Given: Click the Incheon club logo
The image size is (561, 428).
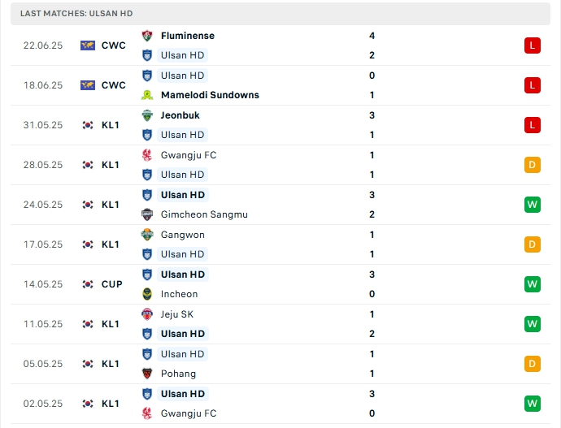Looking at the screenshot, I should [147, 294].
